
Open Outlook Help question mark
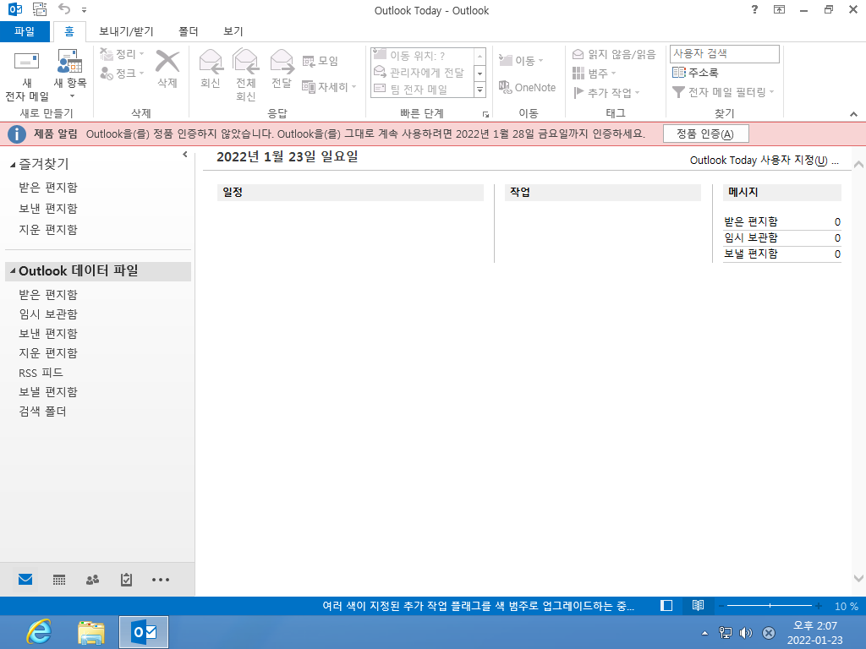click(754, 9)
